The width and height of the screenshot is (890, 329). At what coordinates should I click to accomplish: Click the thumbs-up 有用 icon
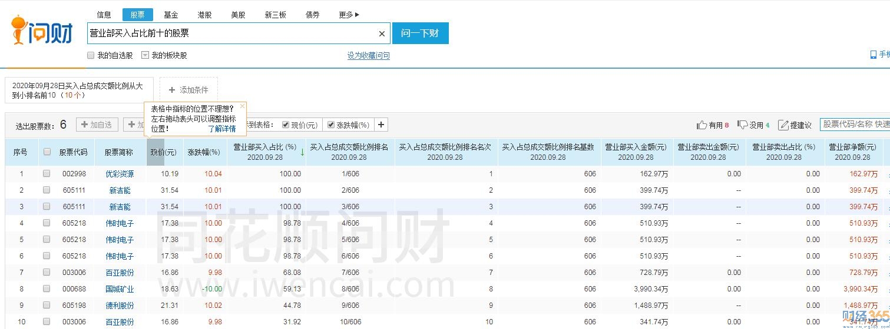pos(702,125)
